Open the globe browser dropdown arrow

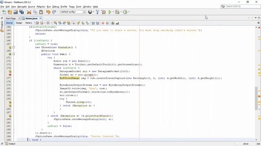coord(93,12)
